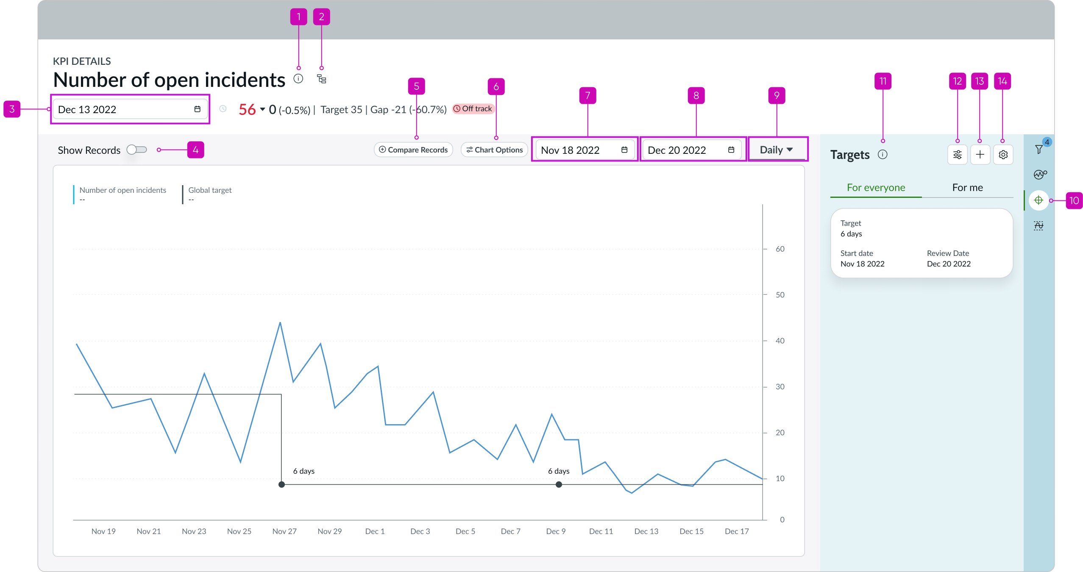Screen dimensions: 1083x572
Task: Open the filter panel with 4 active filters
Action: click(x=1039, y=149)
